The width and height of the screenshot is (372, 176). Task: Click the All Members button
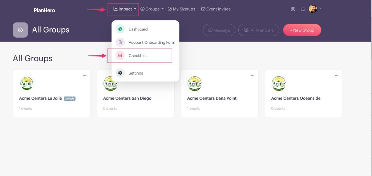click(259, 30)
